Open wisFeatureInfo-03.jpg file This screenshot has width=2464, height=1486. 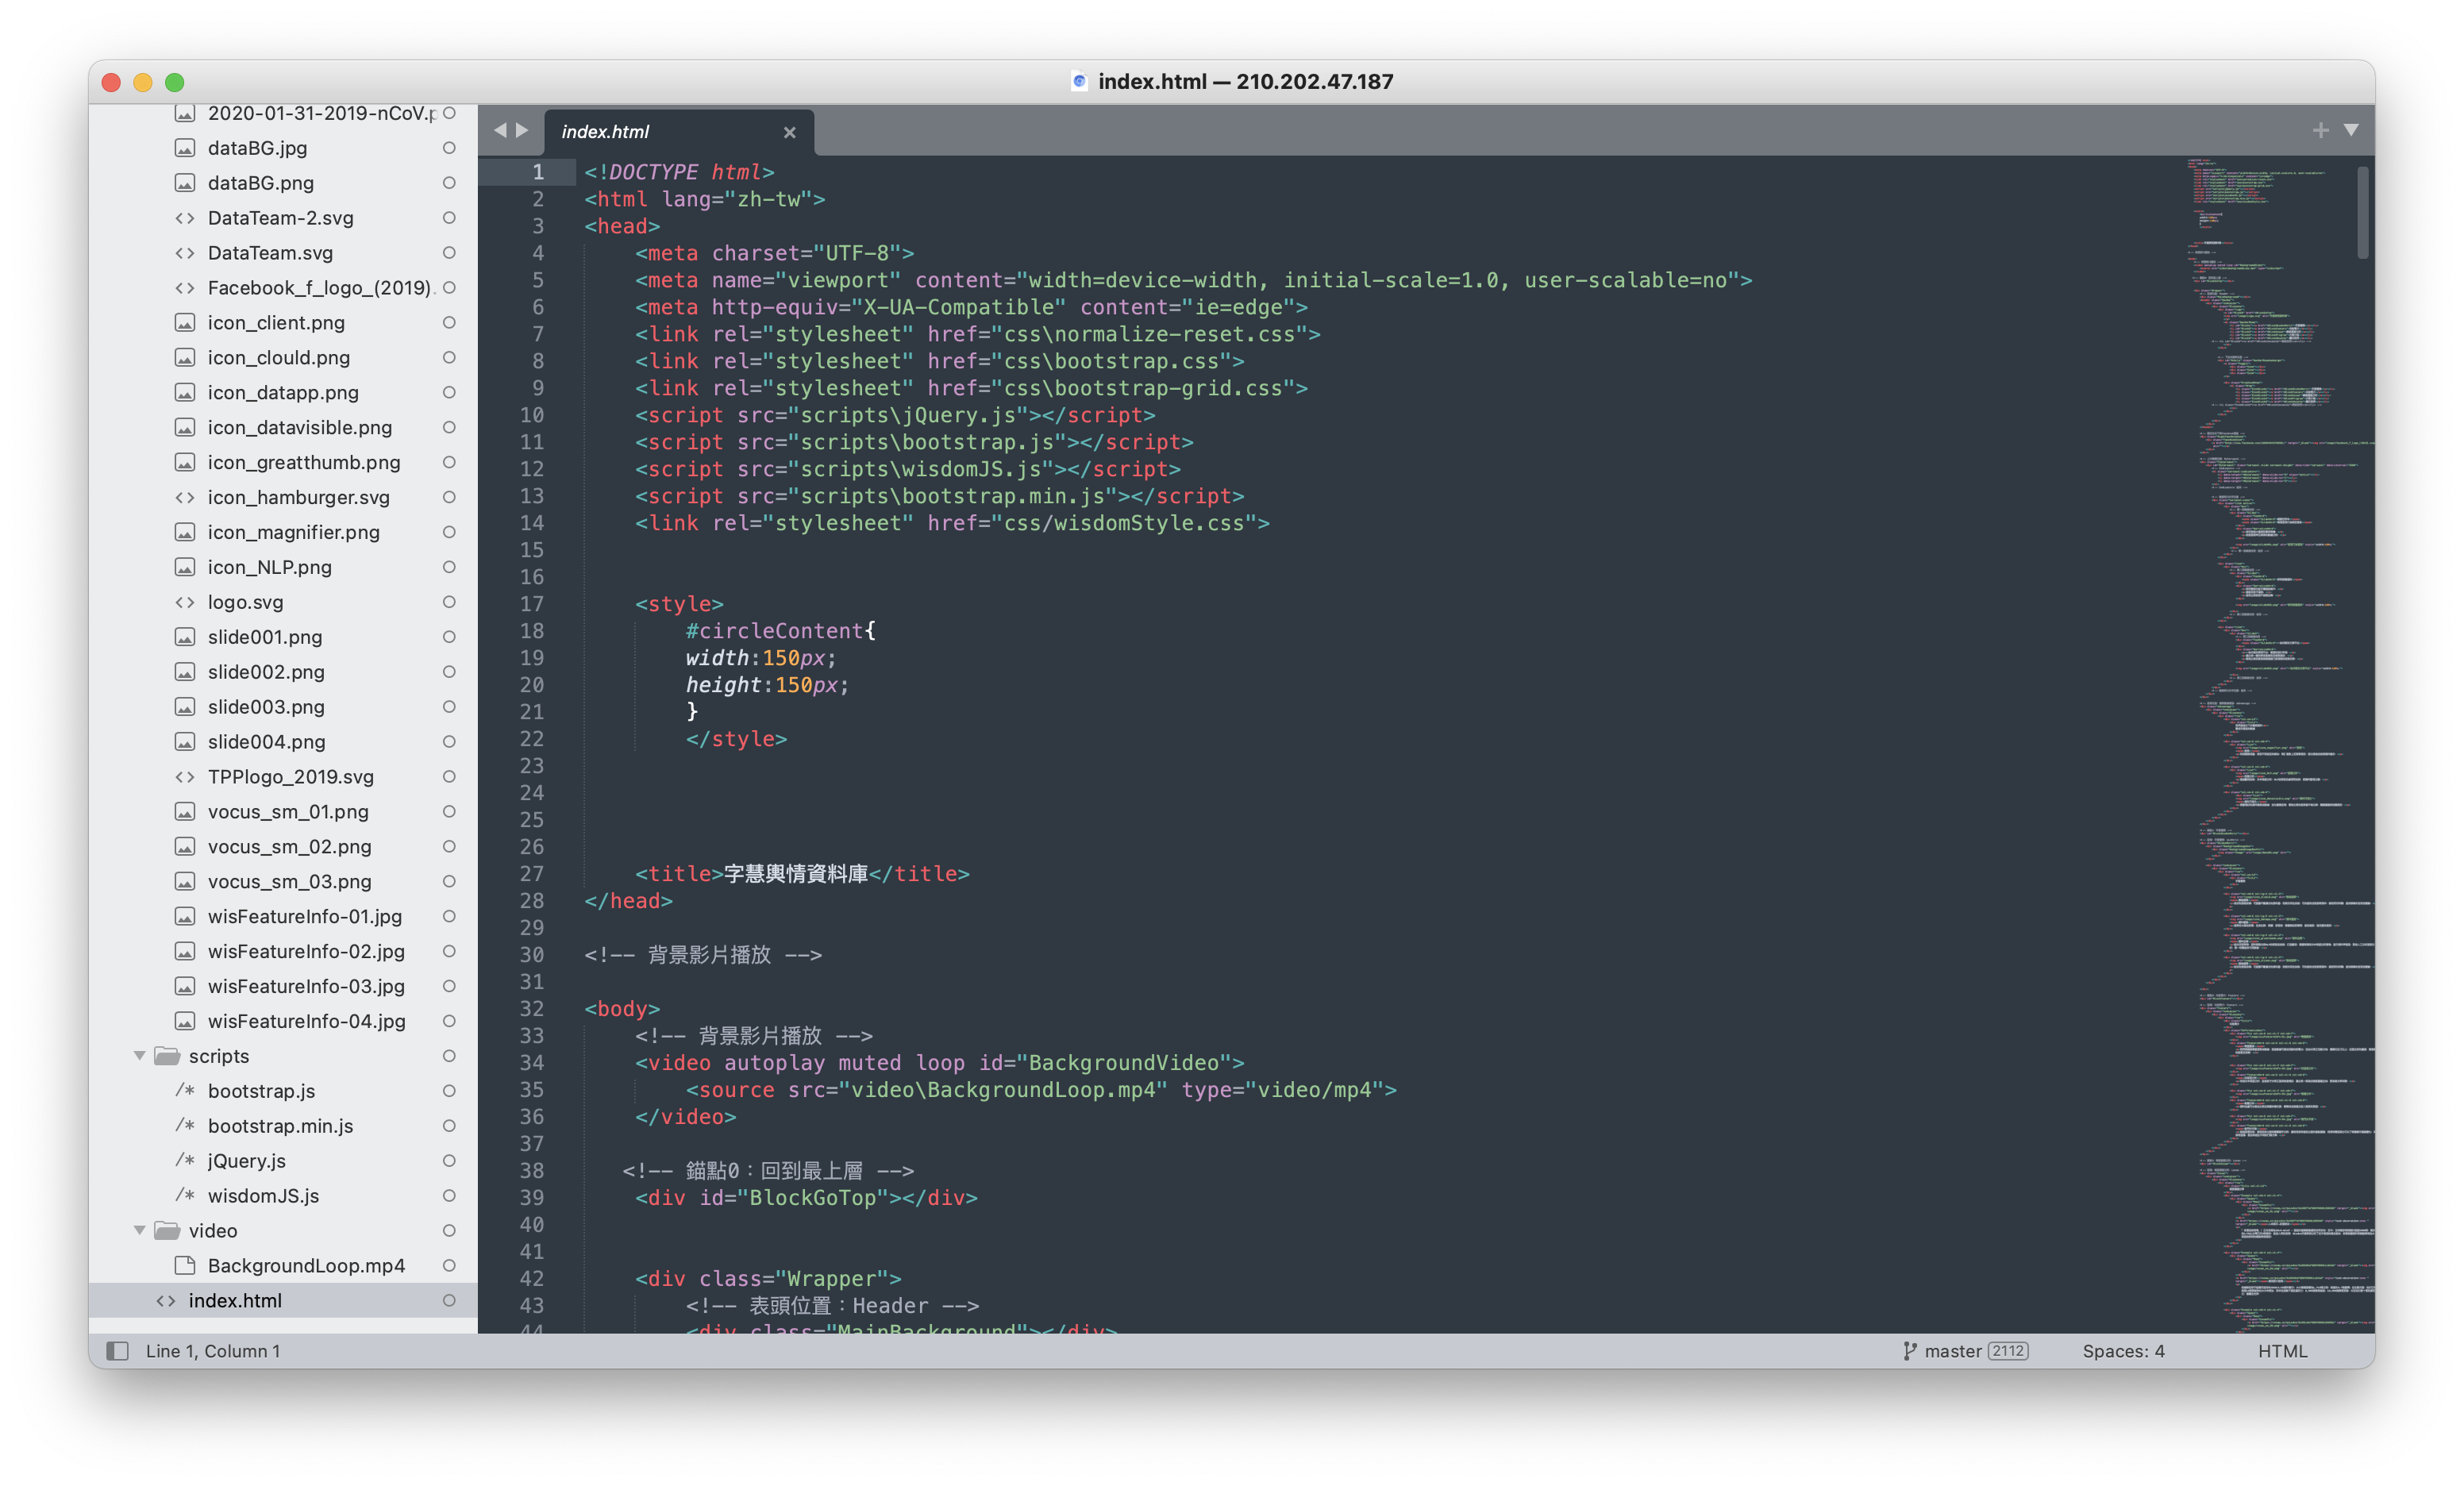pyautogui.click(x=306, y=986)
